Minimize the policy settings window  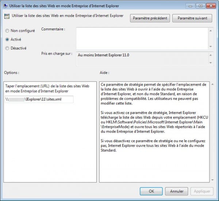click(x=191, y=6)
